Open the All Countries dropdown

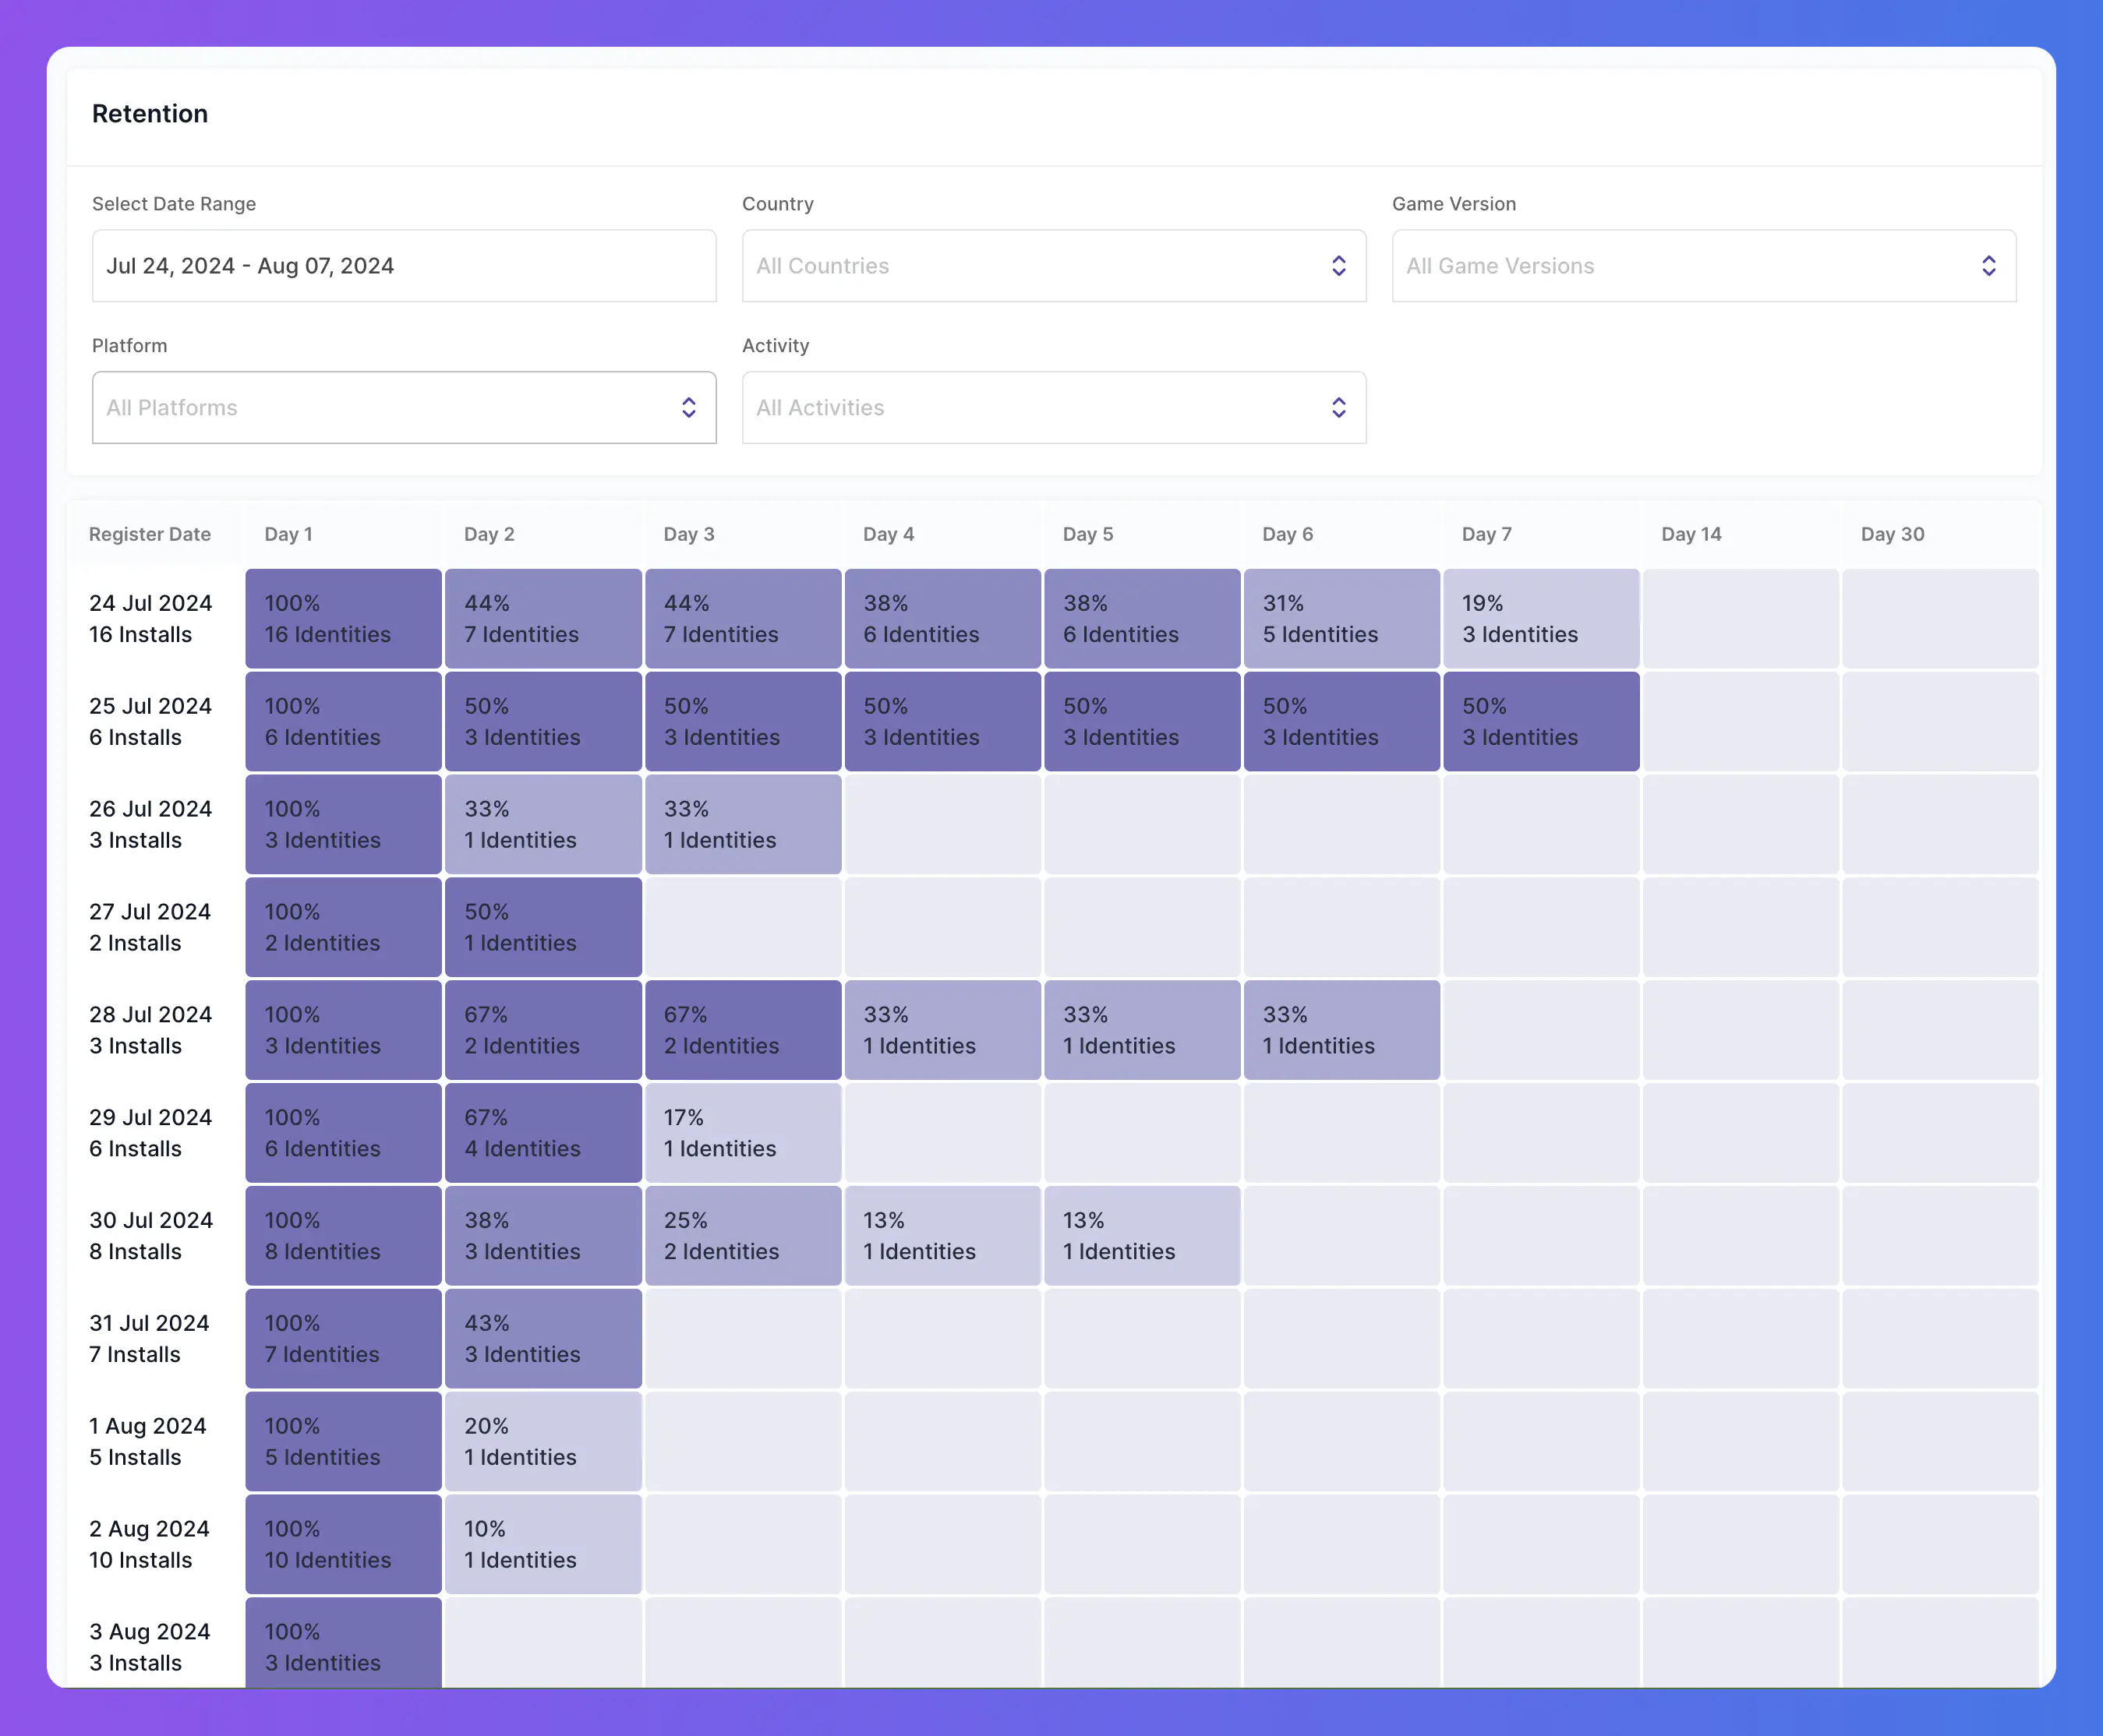coord(1054,266)
